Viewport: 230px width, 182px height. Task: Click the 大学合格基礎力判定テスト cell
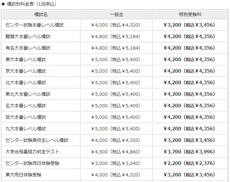pyautogui.click(x=41, y=152)
